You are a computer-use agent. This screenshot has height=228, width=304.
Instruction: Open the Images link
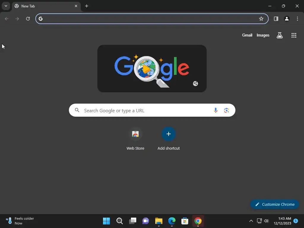pos(263,35)
